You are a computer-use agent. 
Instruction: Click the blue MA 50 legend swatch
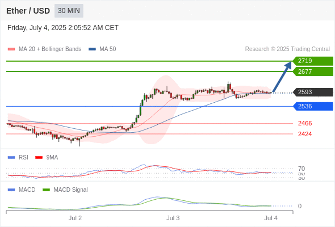pos(92,49)
